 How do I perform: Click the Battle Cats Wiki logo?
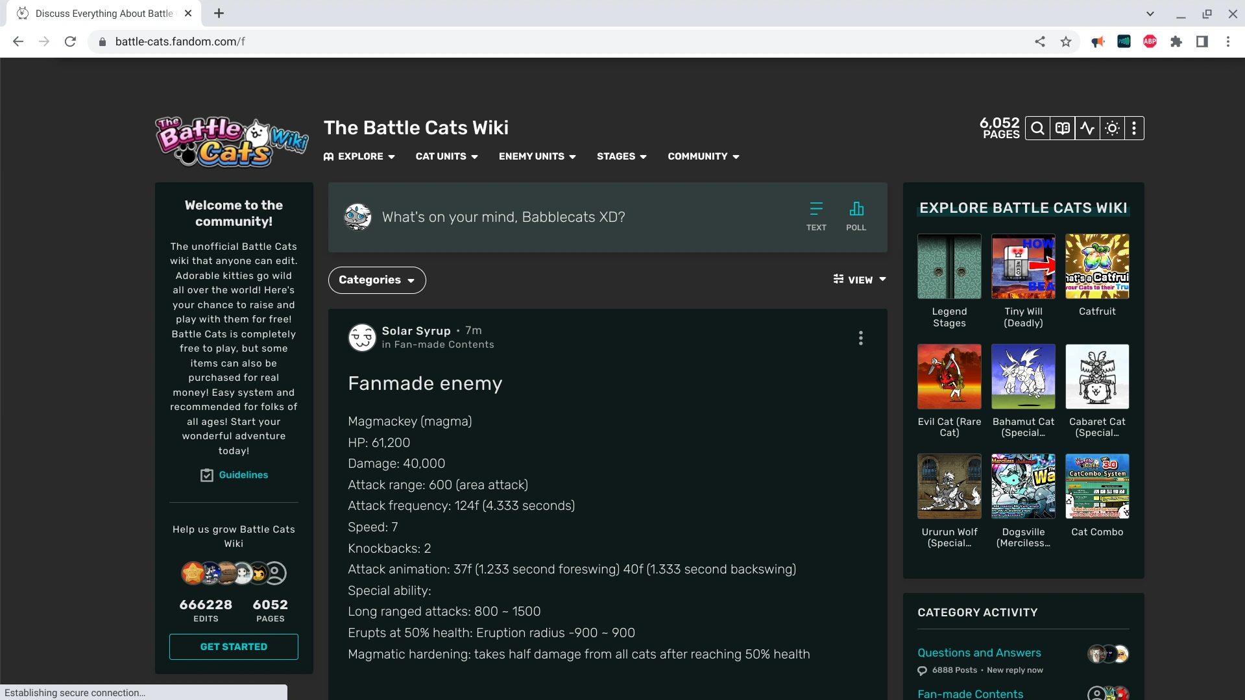pyautogui.click(x=232, y=141)
